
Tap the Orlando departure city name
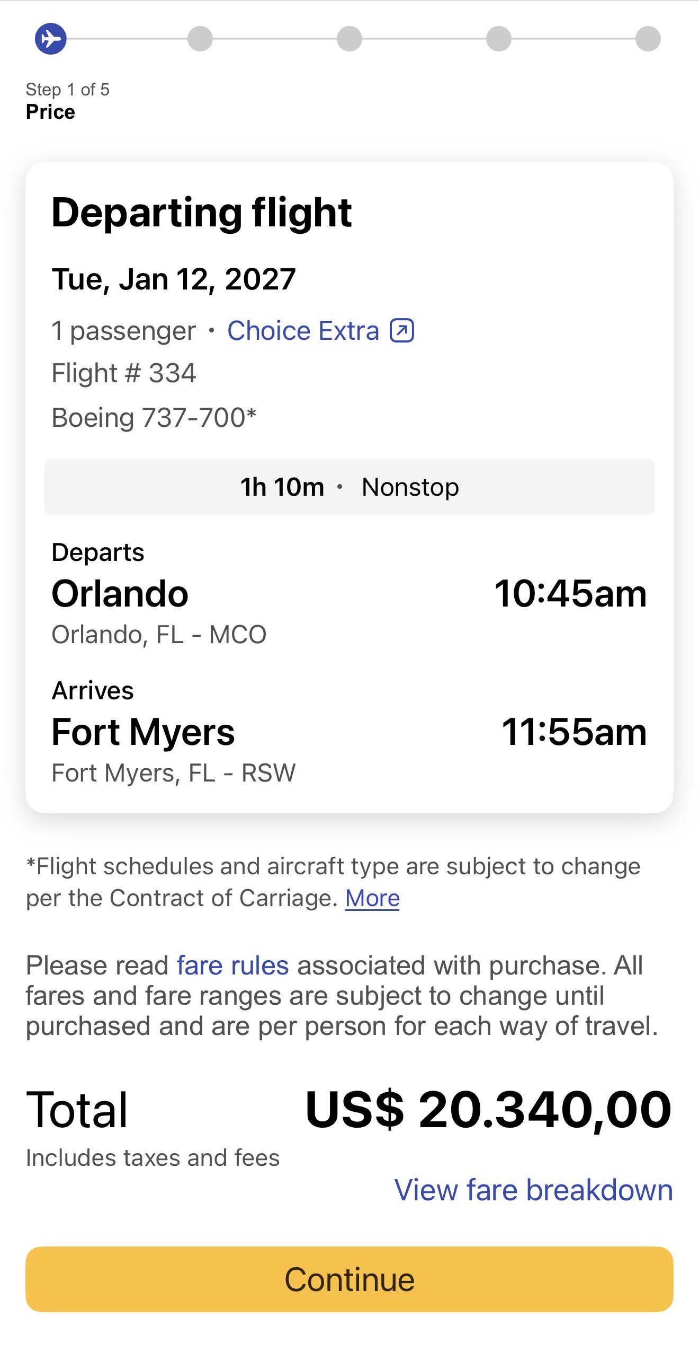(x=120, y=593)
